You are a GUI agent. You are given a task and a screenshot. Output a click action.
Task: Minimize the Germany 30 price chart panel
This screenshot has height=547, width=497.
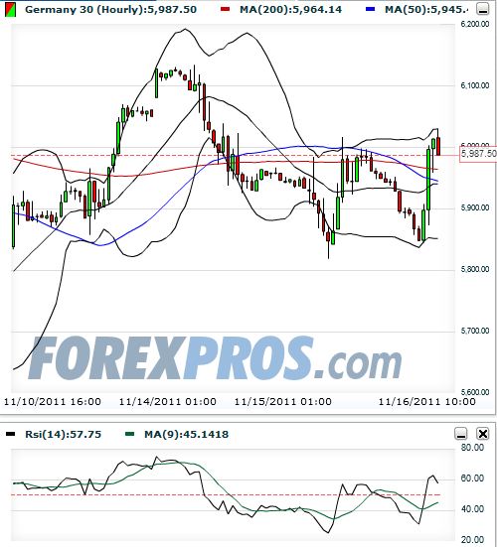click(483, 9)
